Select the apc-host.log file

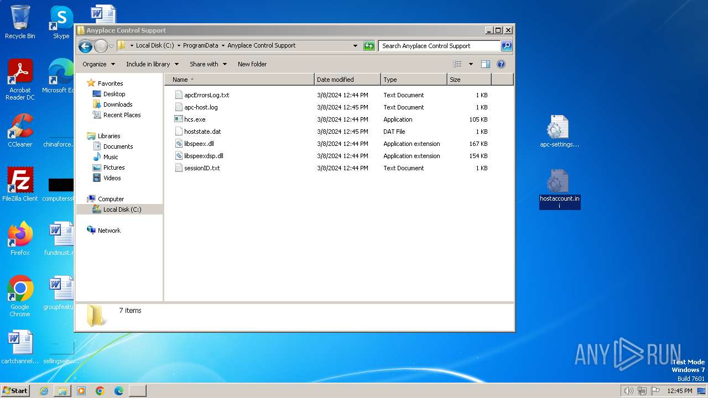[201, 107]
